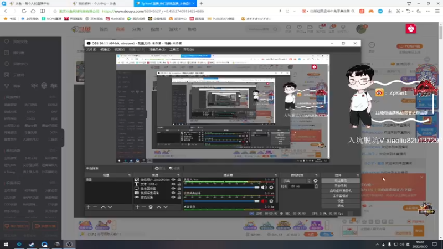Screen dimensions: 443x249
Task: Expand the Douyu 游戏 navigation dropdown
Action: [x=174, y=29]
